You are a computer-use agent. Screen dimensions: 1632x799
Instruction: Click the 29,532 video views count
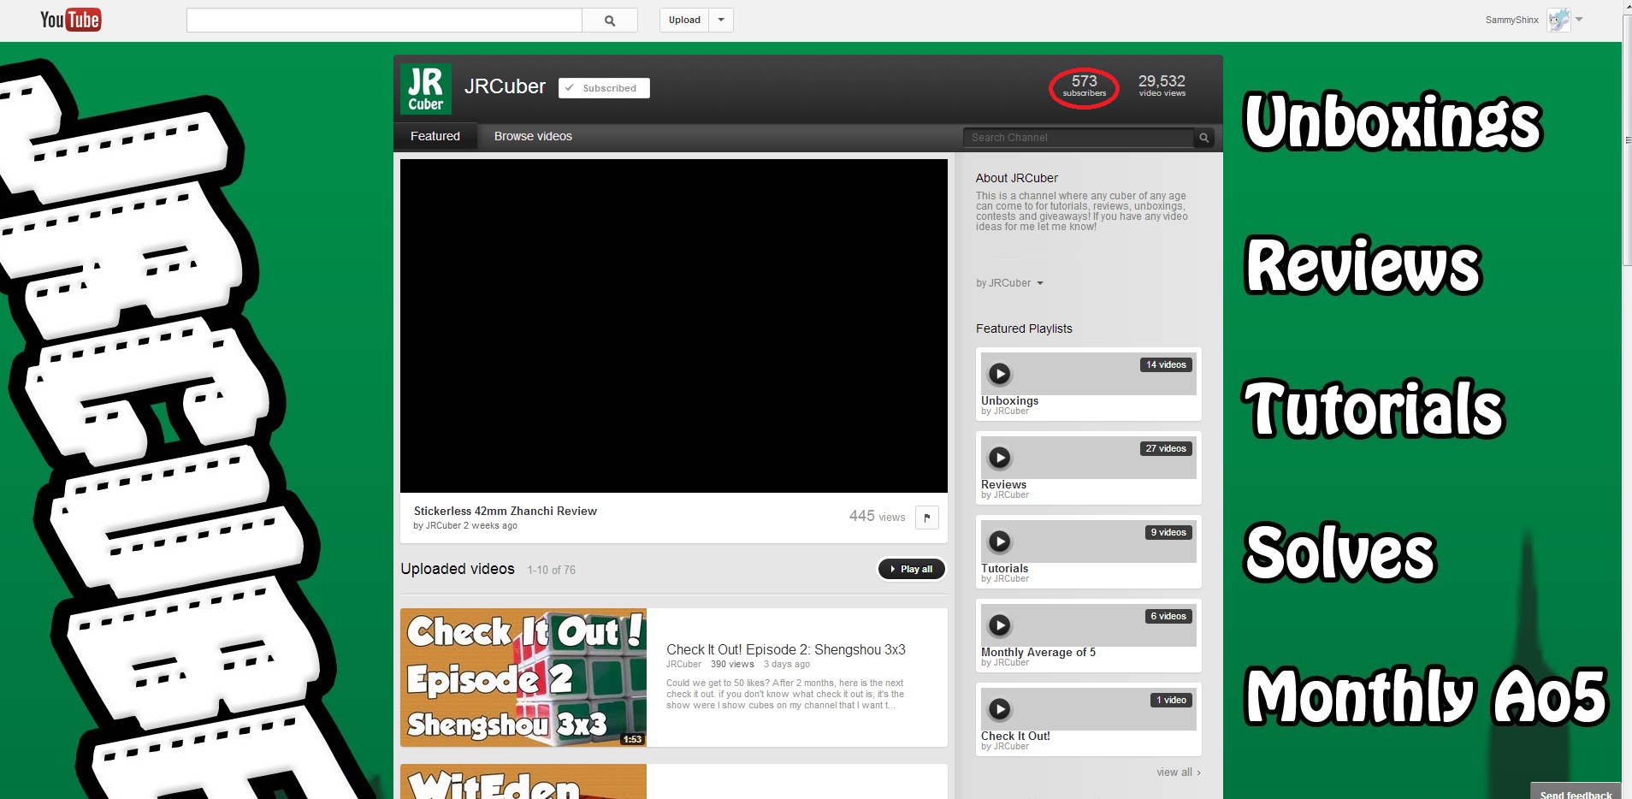pyautogui.click(x=1162, y=86)
